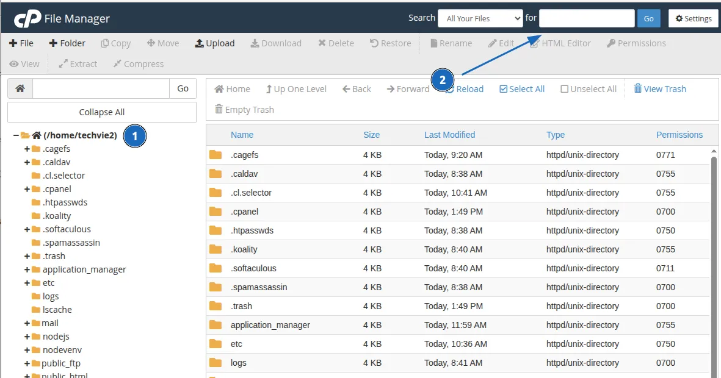This screenshot has height=378, width=721.
Task: Expand the .cagefs folder in the tree
Action: [x=27, y=149]
